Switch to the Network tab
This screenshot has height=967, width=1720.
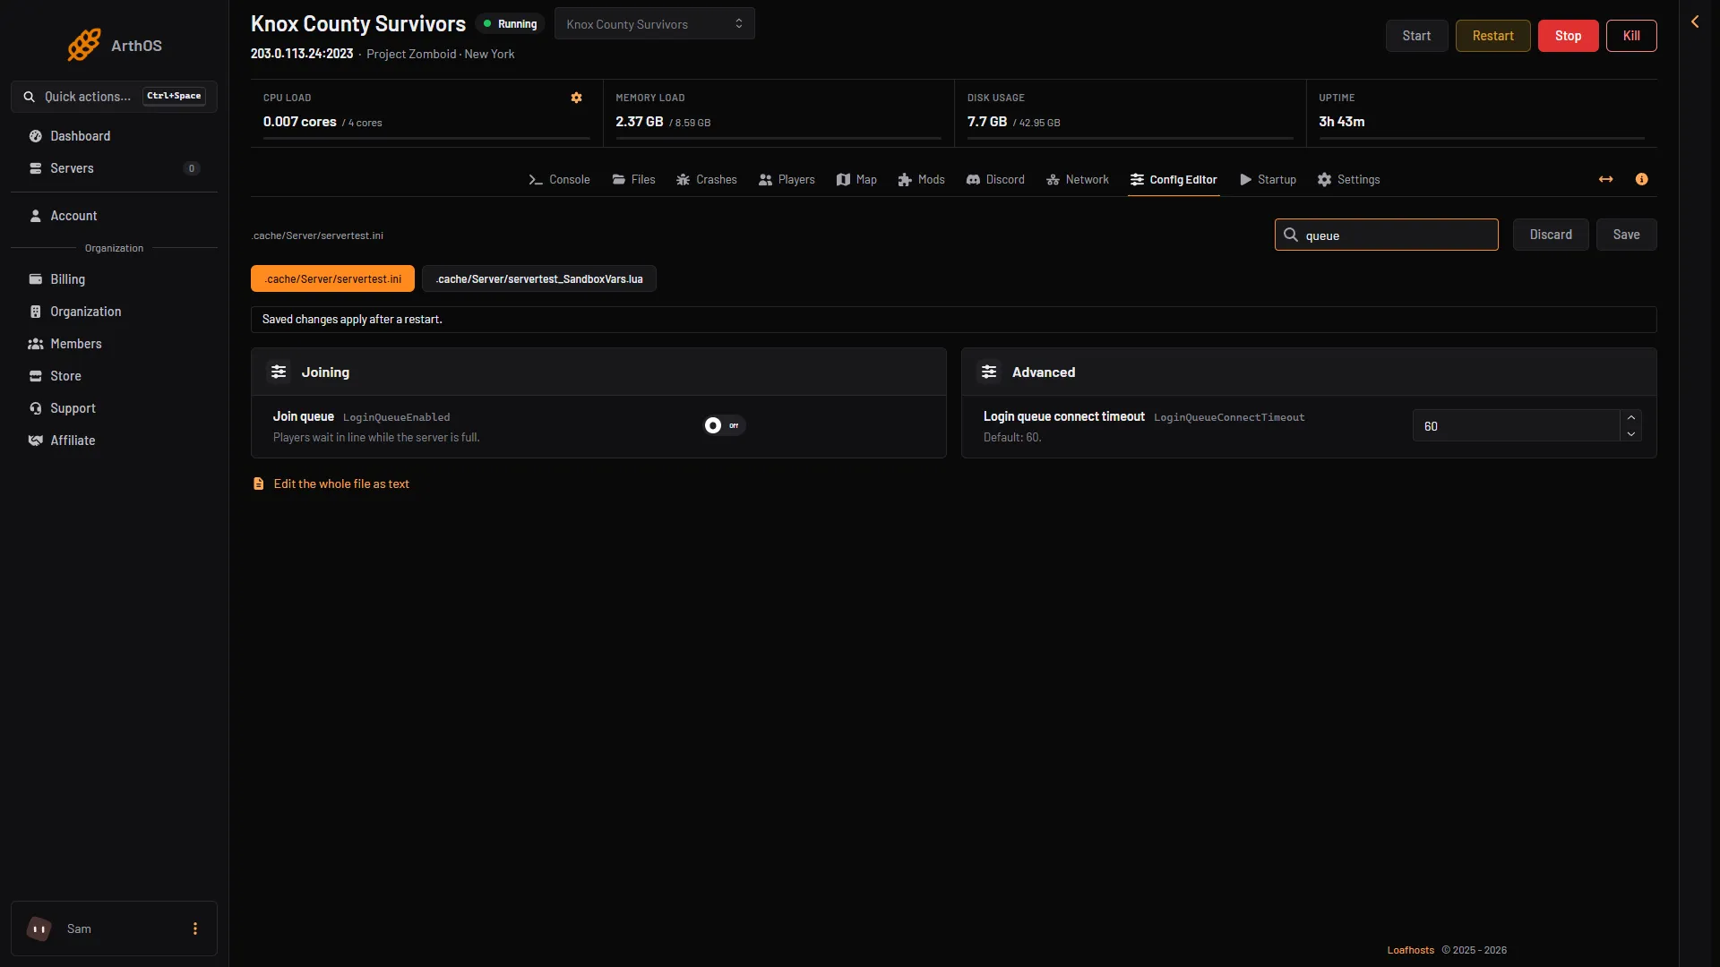(x=1078, y=180)
